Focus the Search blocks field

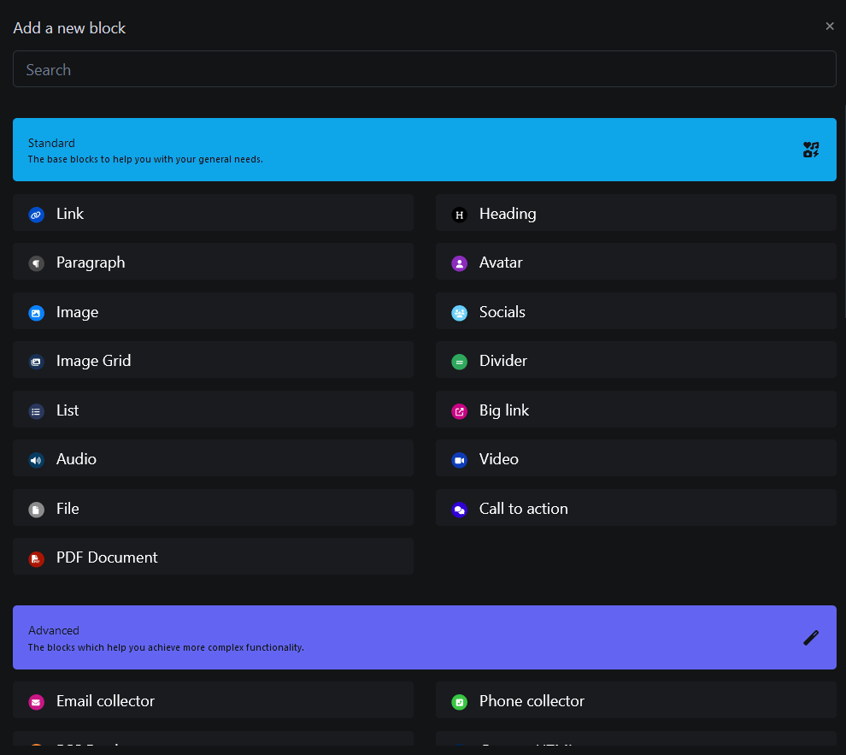[424, 69]
